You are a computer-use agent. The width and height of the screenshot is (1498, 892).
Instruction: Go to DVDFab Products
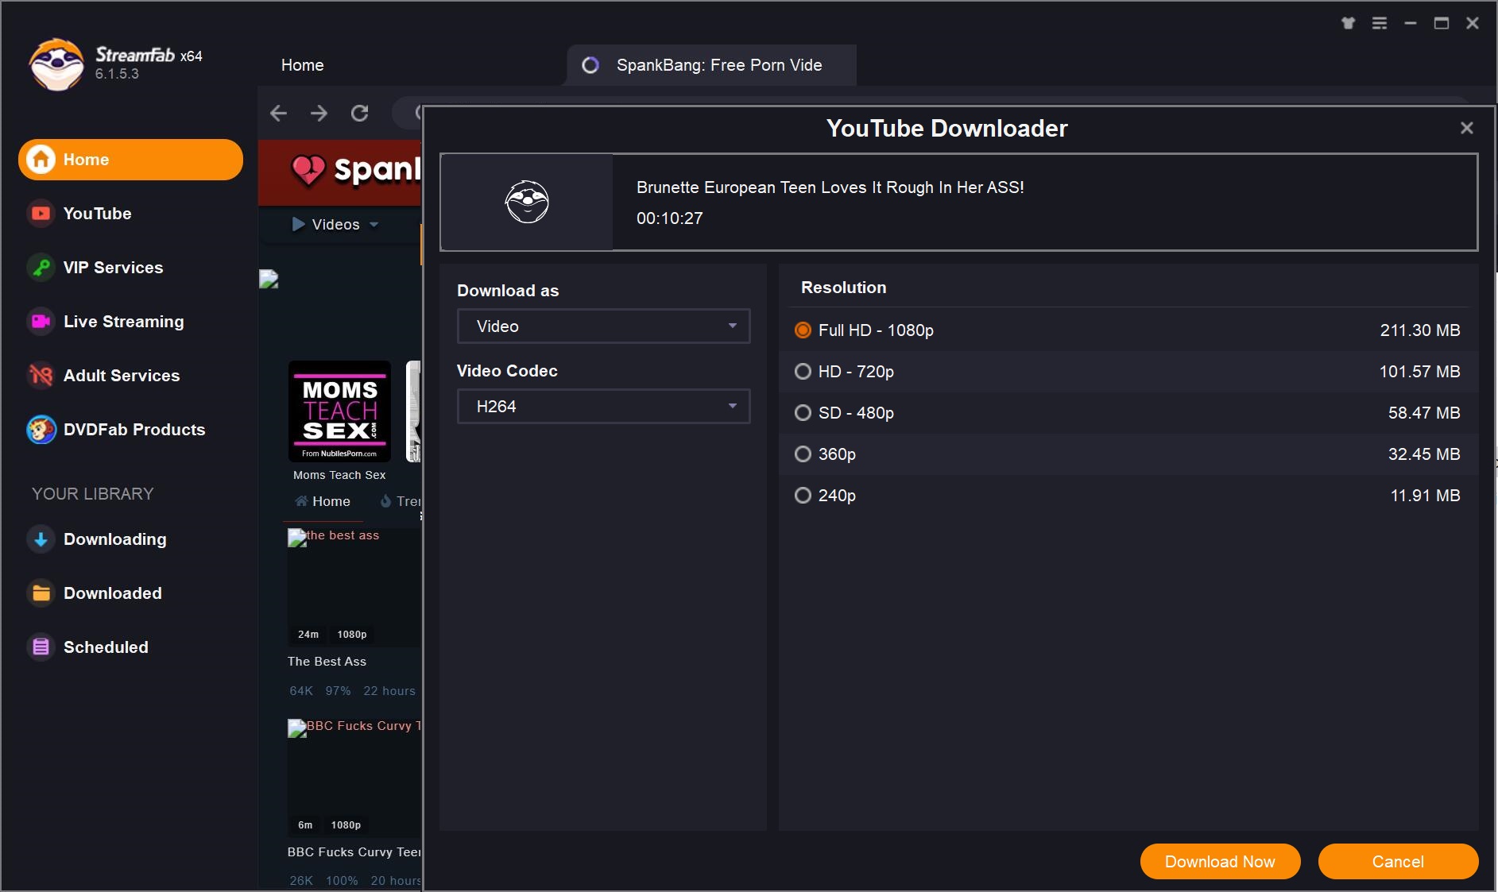coord(134,430)
